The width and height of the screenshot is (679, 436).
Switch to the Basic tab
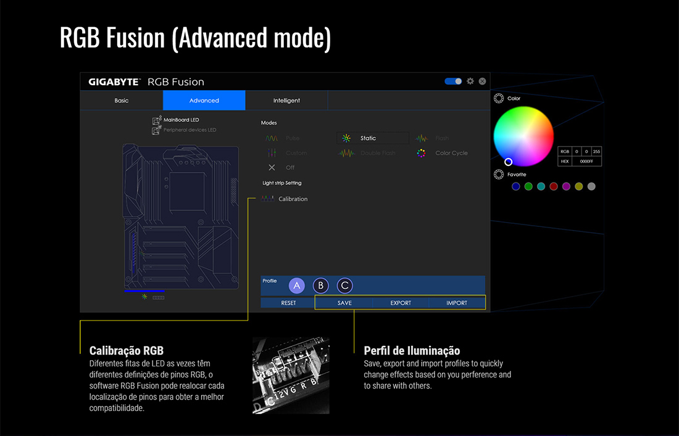pos(122,101)
